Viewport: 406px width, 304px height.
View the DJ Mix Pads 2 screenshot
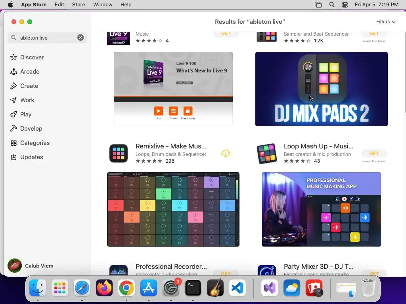[x=321, y=89]
